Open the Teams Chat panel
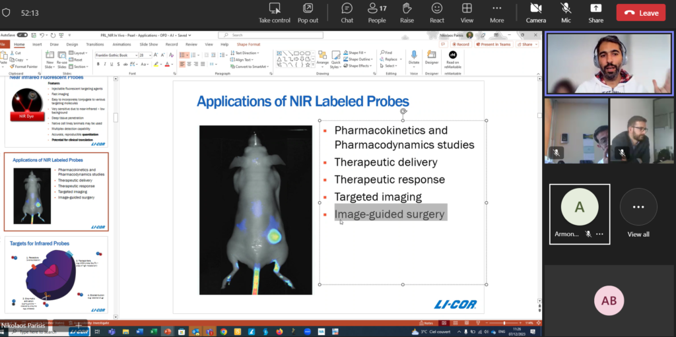The image size is (676, 337). click(347, 13)
